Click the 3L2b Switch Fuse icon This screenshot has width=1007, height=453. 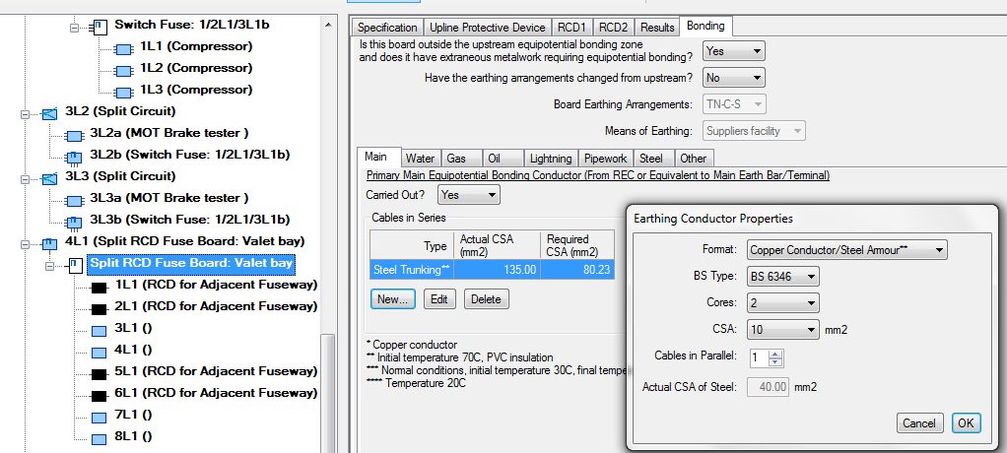(75, 157)
